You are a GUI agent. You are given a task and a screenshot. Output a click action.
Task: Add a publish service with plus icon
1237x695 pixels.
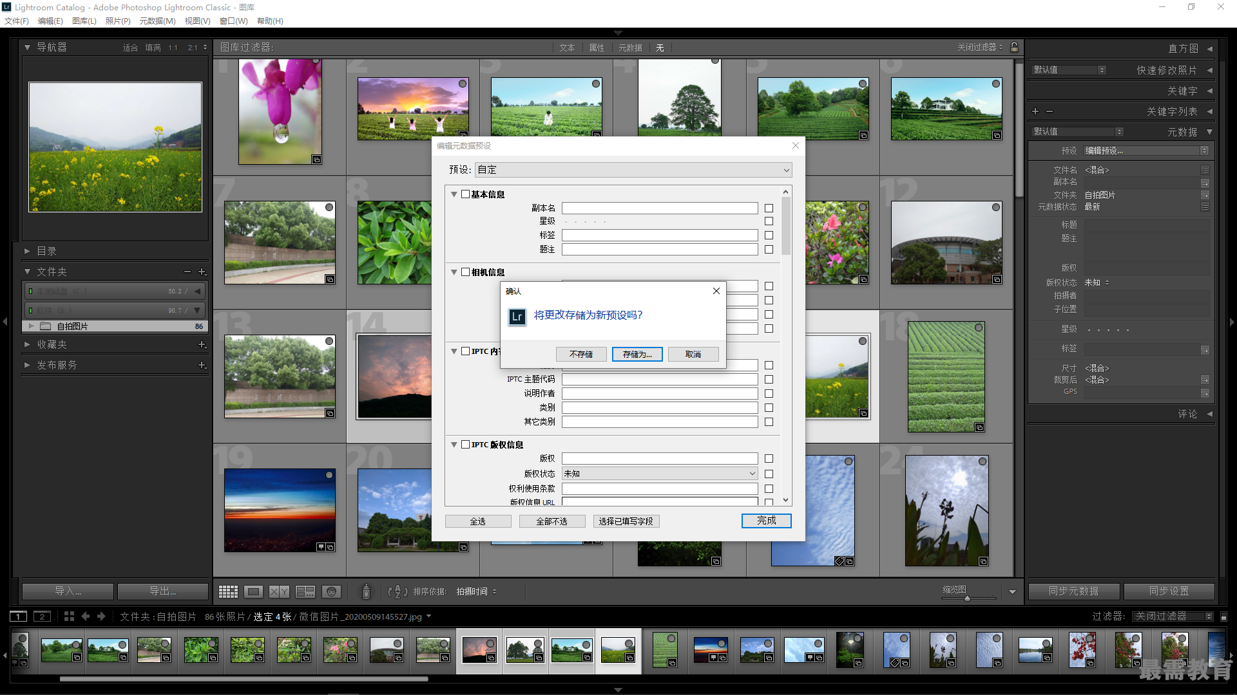pos(202,365)
